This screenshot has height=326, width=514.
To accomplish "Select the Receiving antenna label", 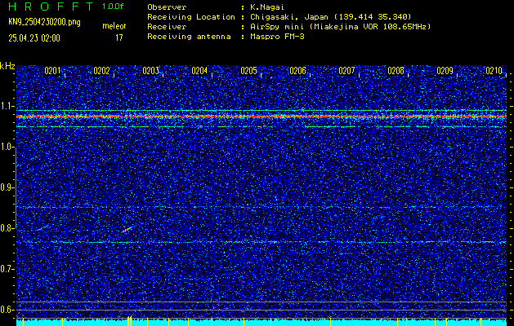I will pyautogui.click(x=189, y=37).
